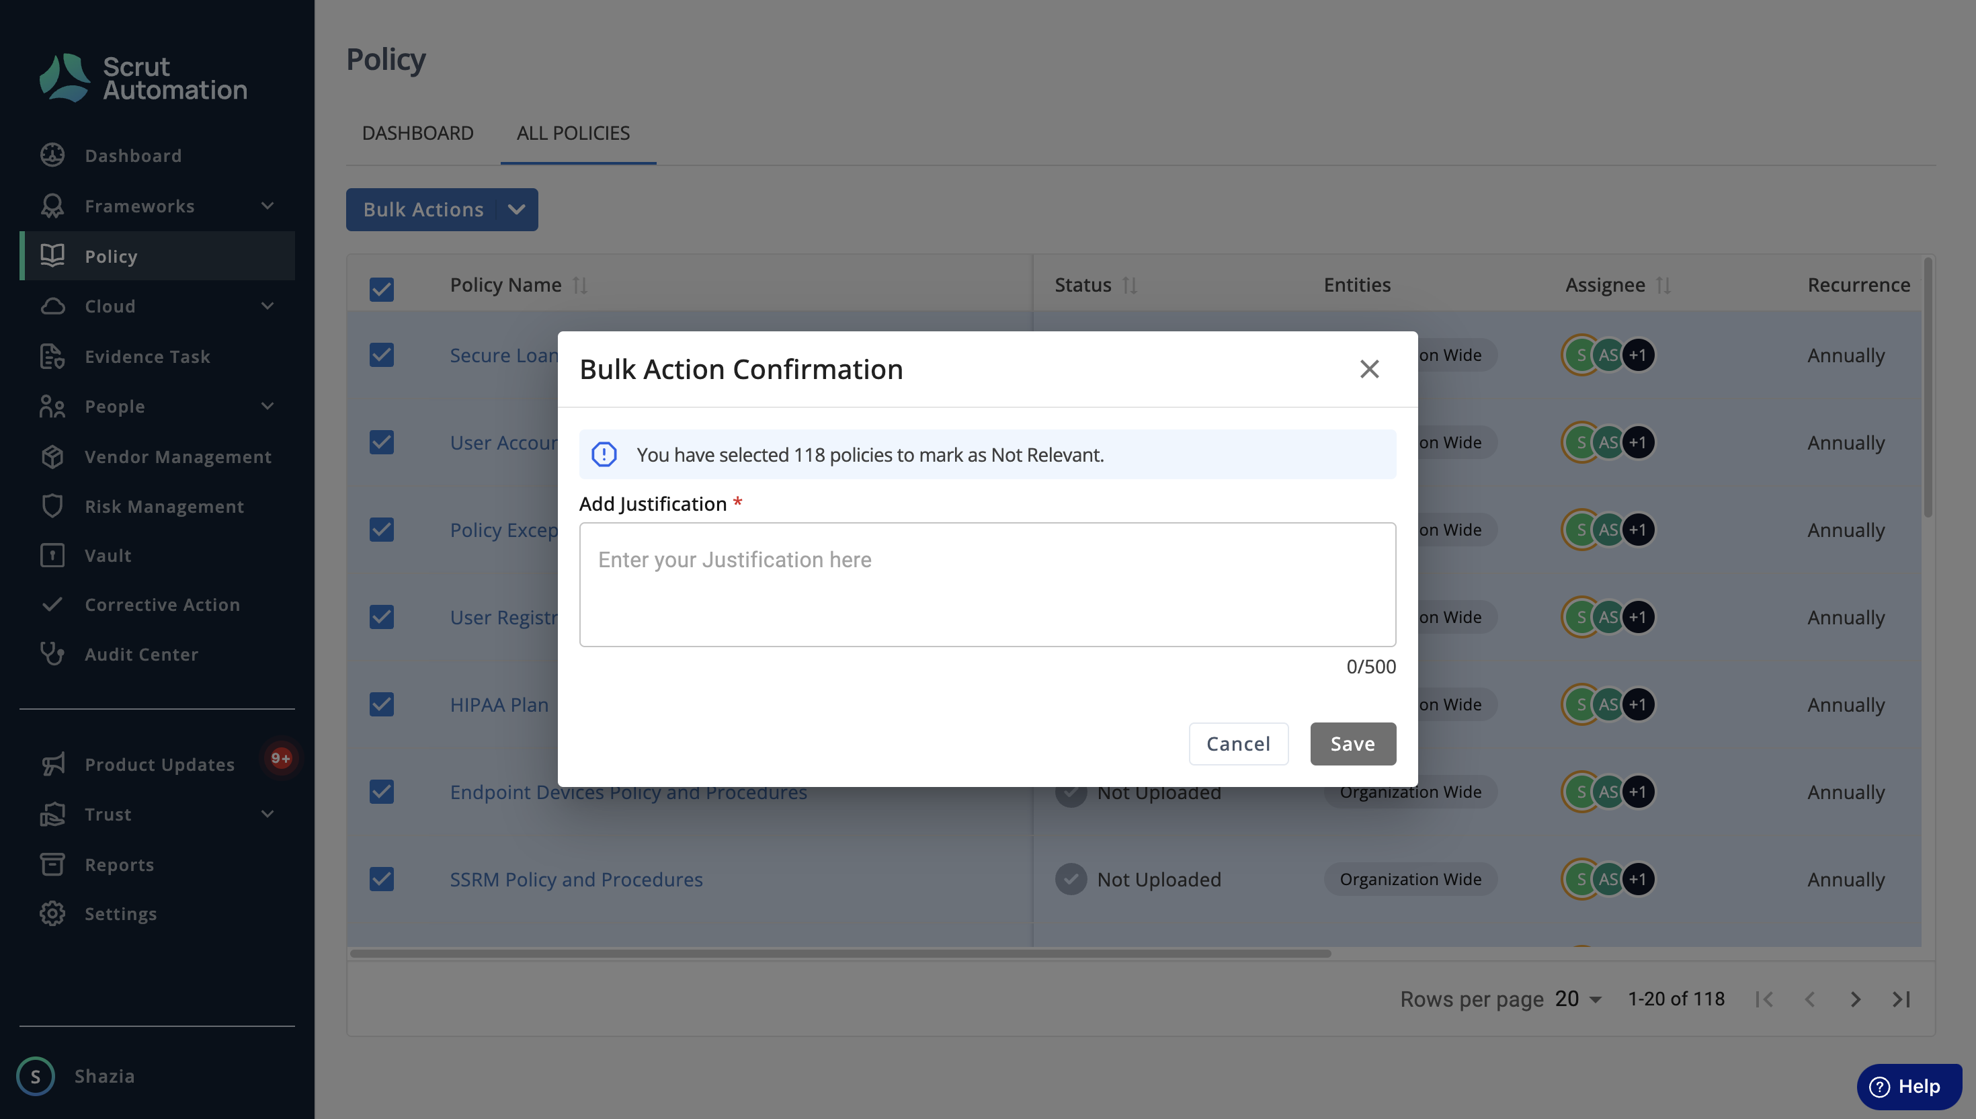Uncheck SSRM Policy and Procedures checkbox

click(x=381, y=878)
